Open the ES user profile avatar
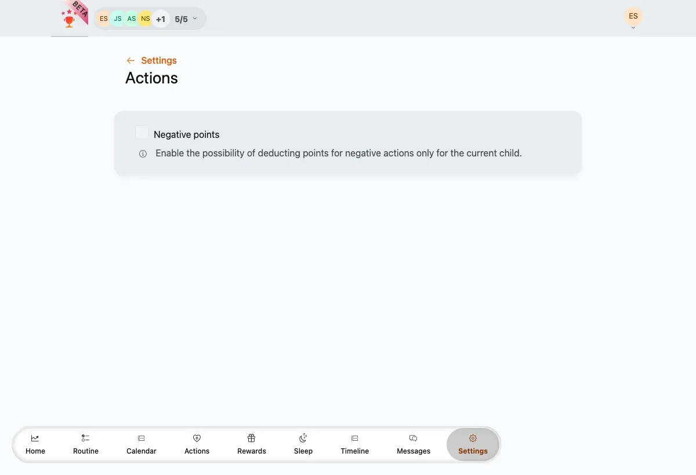Image resolution: width=696 pixels, height=475 pixels. tap(633, 16)
